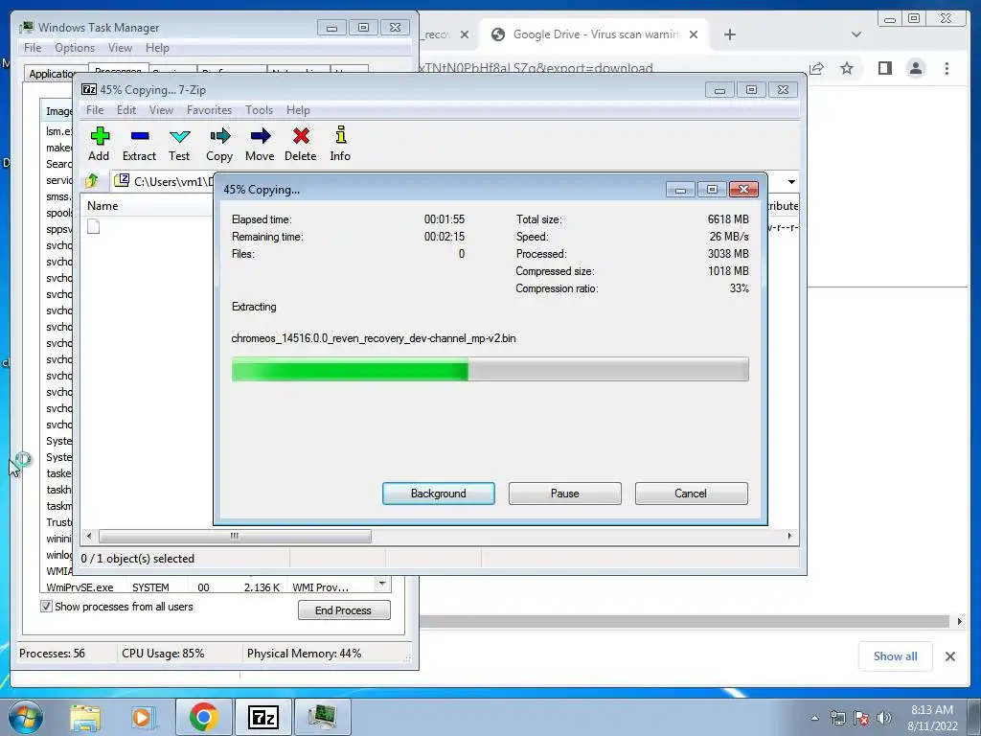Select WmiPrvSE.exe process row
The image size is (981, 736).
(x=207, y=587)
